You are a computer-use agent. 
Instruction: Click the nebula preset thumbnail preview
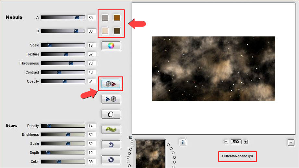click(150, 154)
